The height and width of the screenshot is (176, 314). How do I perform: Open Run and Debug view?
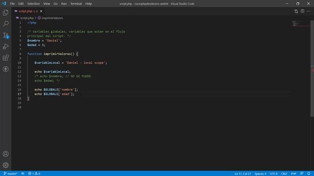pyautogui.click(x=5, y=46)
